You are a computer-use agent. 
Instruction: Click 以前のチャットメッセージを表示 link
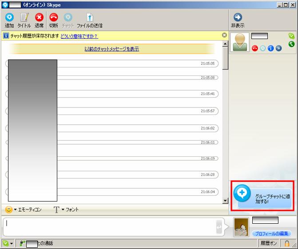coord(111,49)
